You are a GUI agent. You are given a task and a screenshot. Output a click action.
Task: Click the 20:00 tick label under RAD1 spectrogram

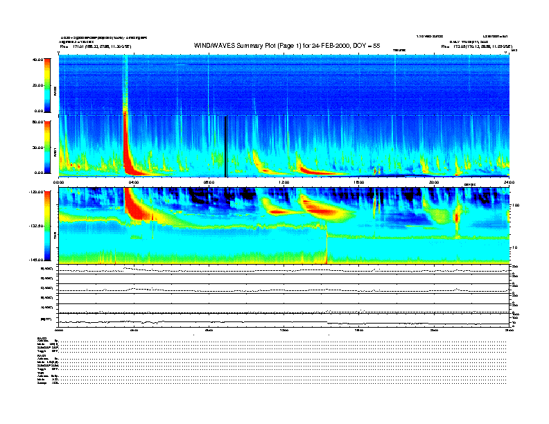coord(434,182)
